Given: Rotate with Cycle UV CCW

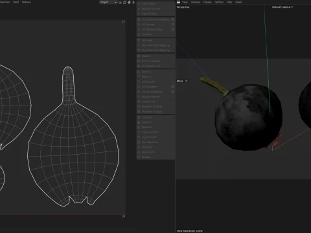Looking at the screenshot, I should [x=155, y=132].
